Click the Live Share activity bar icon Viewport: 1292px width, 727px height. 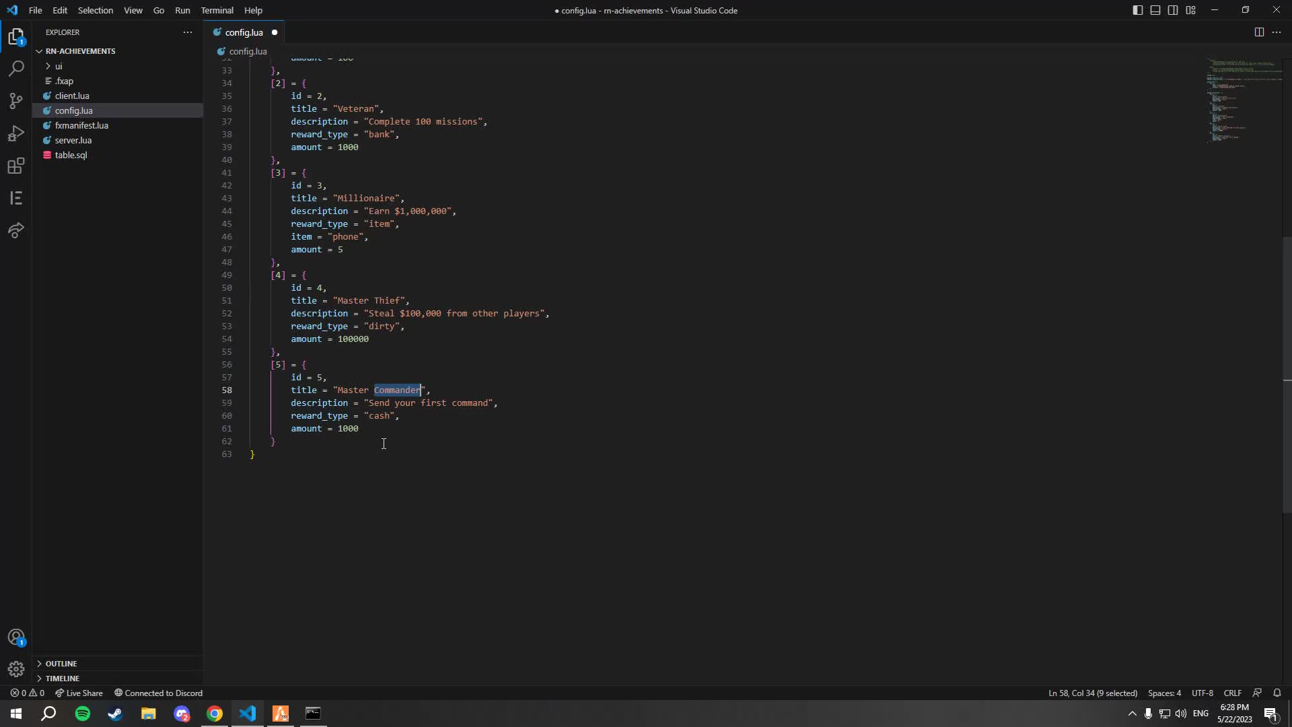(16, 231)
